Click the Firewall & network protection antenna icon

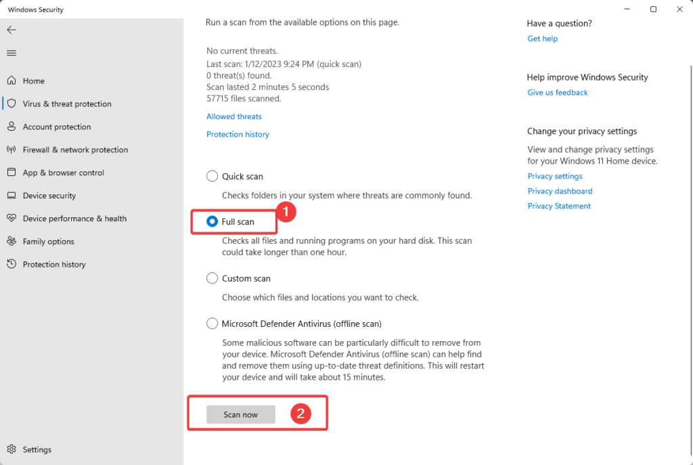12,150
